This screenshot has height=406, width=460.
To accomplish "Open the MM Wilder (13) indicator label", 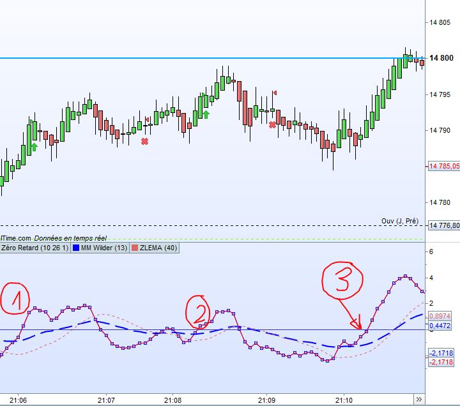I will point(100,248).
